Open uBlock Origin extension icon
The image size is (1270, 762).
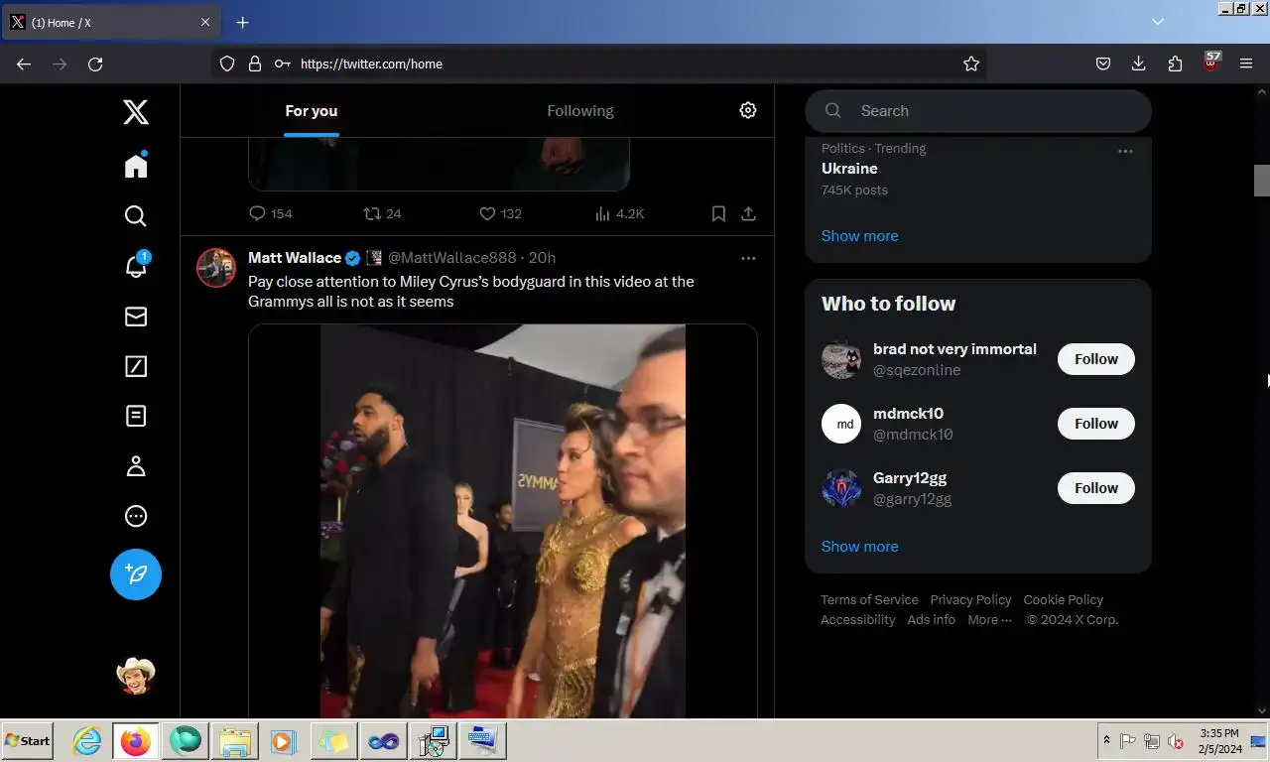coord(1211,63)
